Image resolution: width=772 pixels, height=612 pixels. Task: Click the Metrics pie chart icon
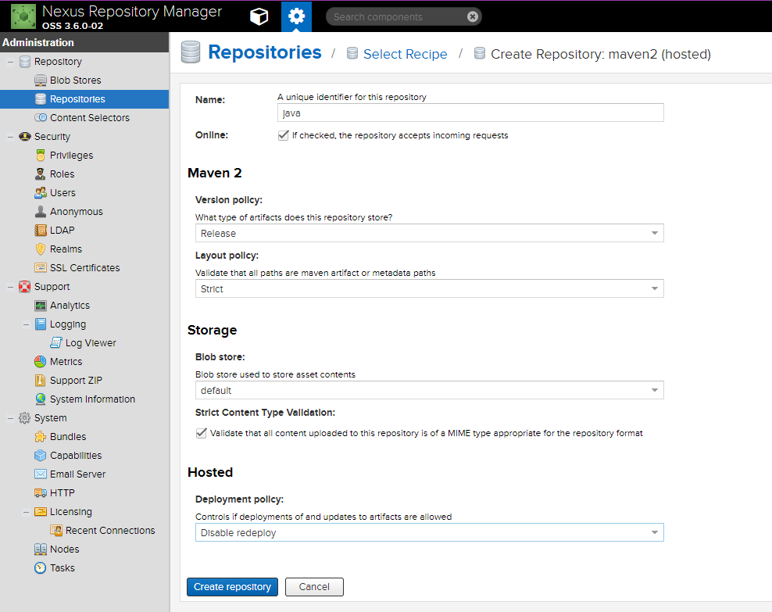(41, 361)
